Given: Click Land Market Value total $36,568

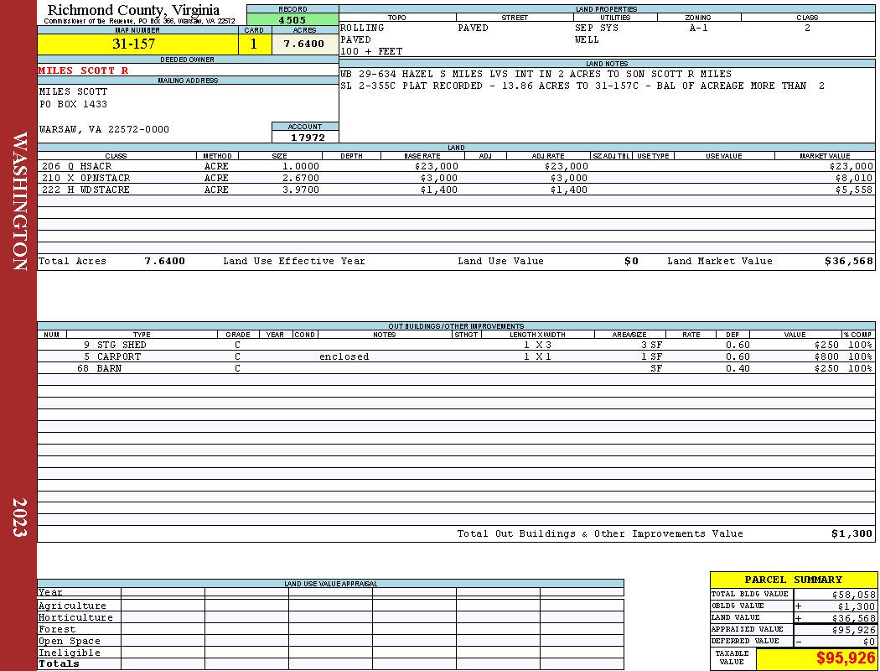Looking at the screenshot, I should point(849,261).
